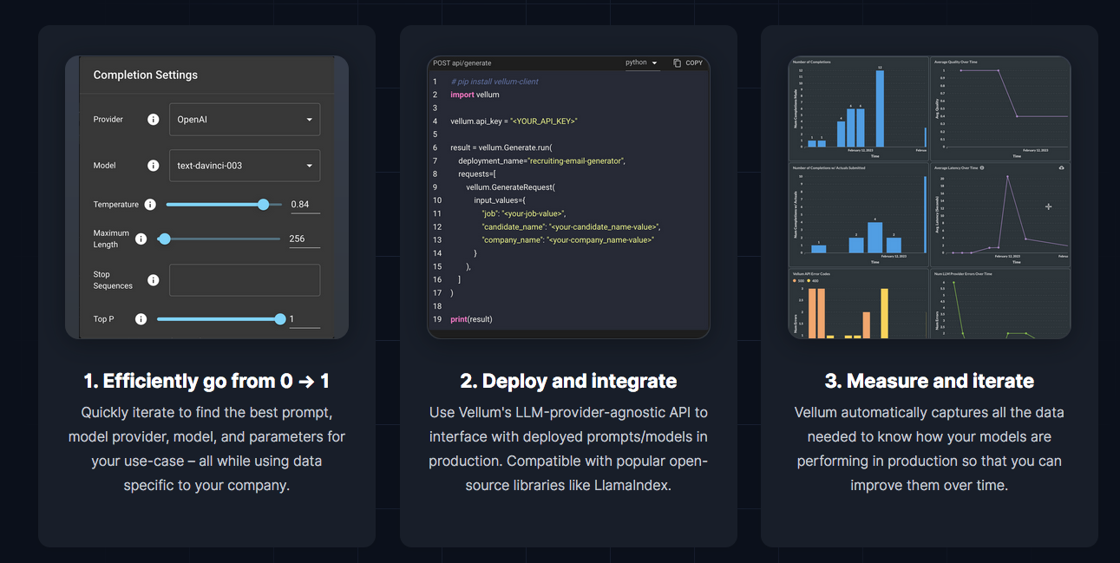
Task: Click the Average Quality Over Time chart
Action: [x=1000, y=108]
